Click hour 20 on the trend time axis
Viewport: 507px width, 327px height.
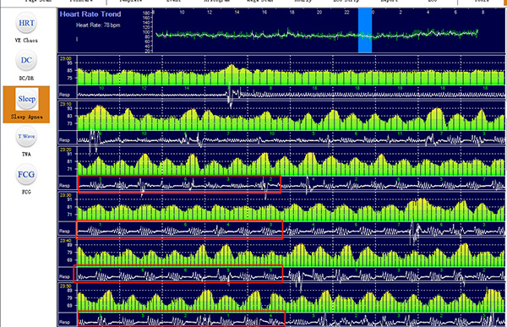319,13
